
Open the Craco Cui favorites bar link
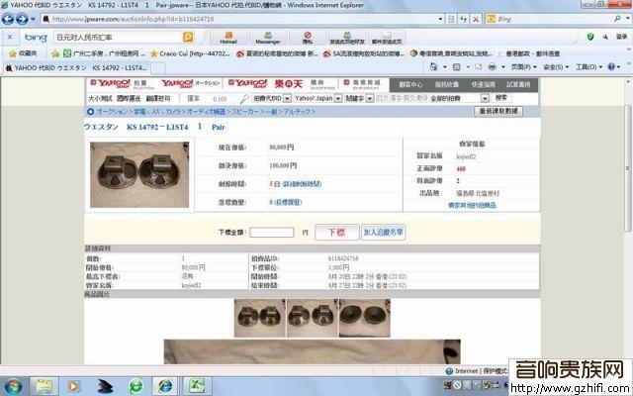click(x=190, y=53)
